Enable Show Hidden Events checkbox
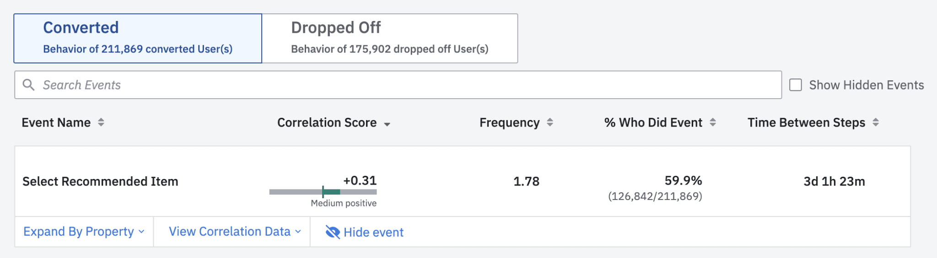This screenshot has width=937, height=258. 796,85
